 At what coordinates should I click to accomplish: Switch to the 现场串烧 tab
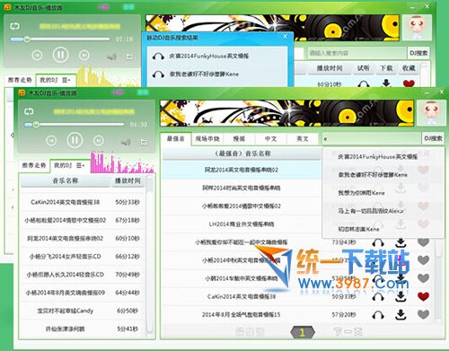tap(207, 139)
